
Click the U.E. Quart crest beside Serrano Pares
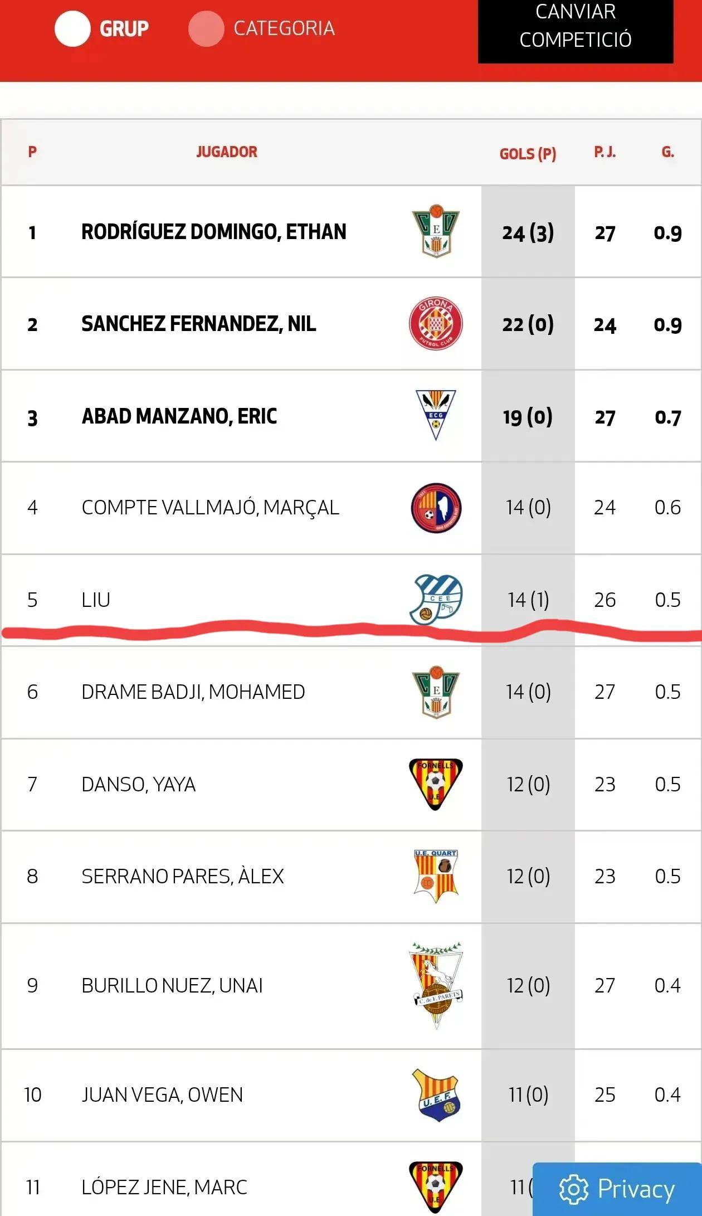tap(436, 876)
